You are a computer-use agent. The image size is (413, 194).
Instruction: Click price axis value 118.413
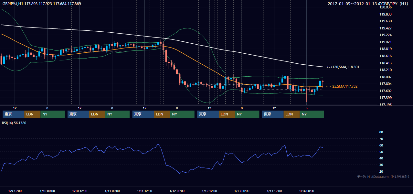tap(385, 63)
